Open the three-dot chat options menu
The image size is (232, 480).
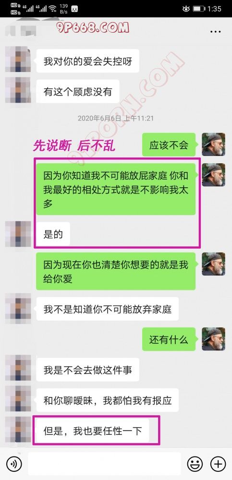[x=215, y=32]
